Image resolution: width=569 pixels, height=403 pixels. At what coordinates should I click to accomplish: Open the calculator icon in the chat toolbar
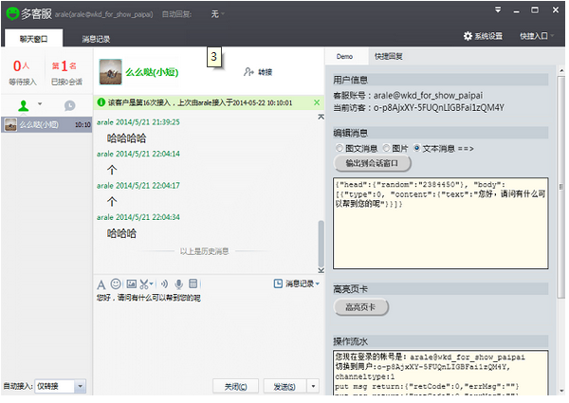(193, 284)
